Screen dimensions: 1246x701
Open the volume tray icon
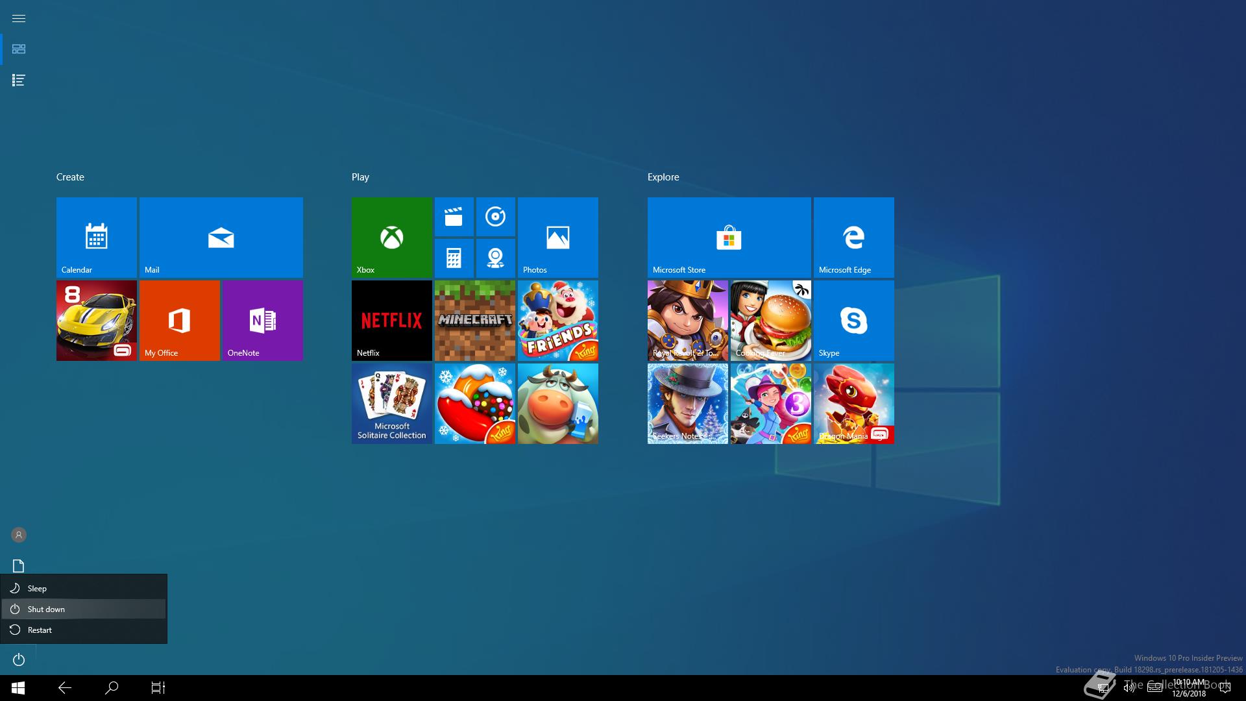(1129, 688)
